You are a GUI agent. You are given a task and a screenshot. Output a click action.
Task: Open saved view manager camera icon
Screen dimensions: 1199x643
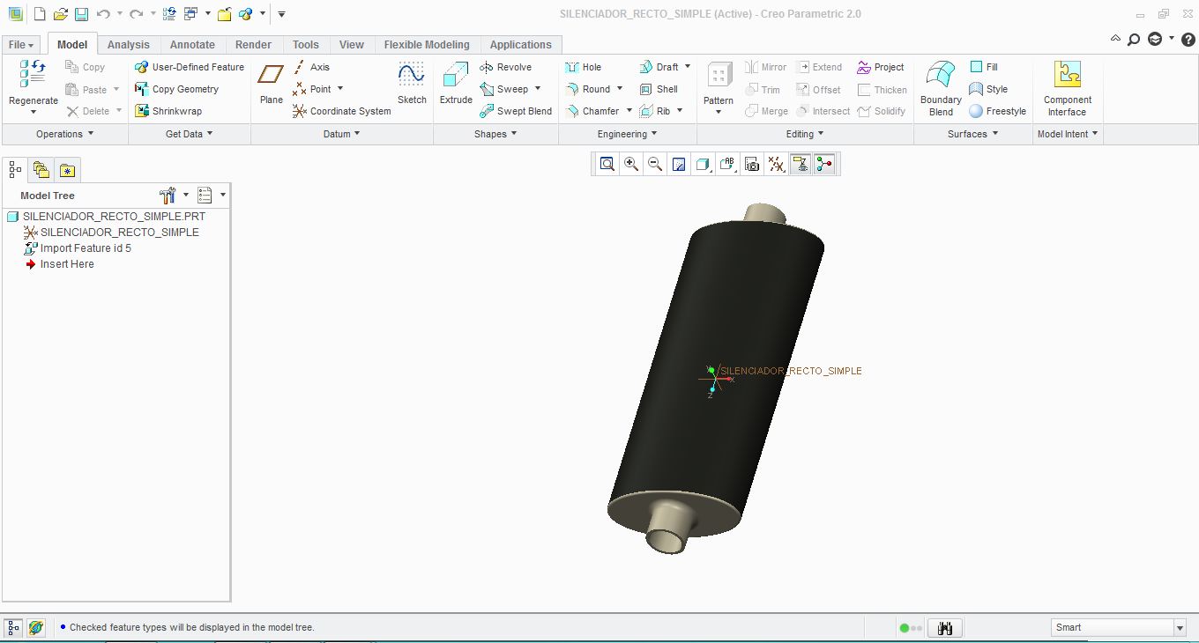752,164
